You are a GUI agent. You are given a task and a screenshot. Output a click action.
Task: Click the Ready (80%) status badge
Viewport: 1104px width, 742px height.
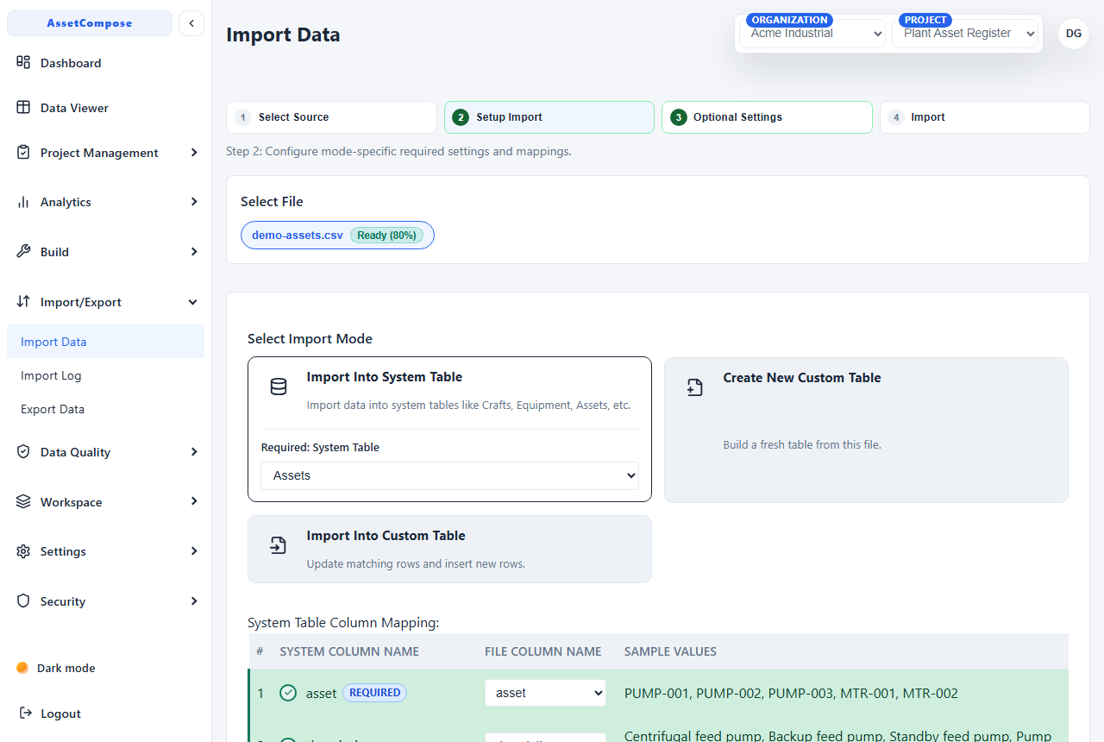tap(386, 235)
